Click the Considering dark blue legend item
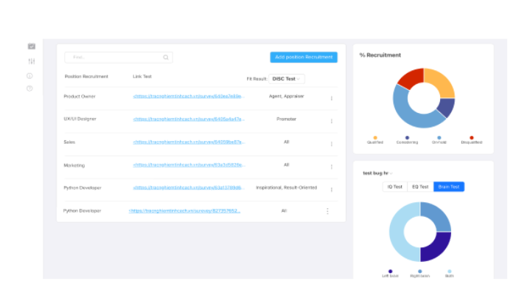The height and width of the screenshot is (290, 530). (x=407, y=140)
